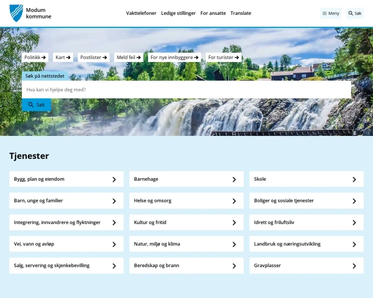
Task: Focus the 'Hva kan vi hjelpe deg med?' field
Action: pyautogui.click(x=186, y=89)
